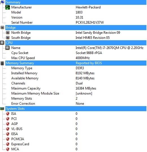147x152 pixels.
Task: Select the Max CPU Speed row
Action: [76, 58]
